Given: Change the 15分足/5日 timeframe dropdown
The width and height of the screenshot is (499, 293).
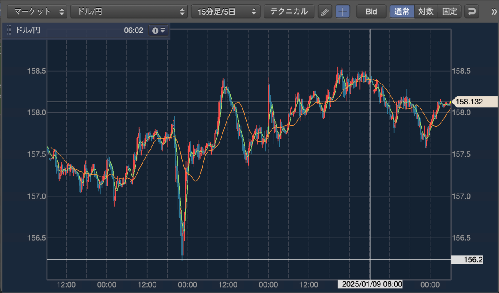Looking at the screenshot, I should 225,11.
